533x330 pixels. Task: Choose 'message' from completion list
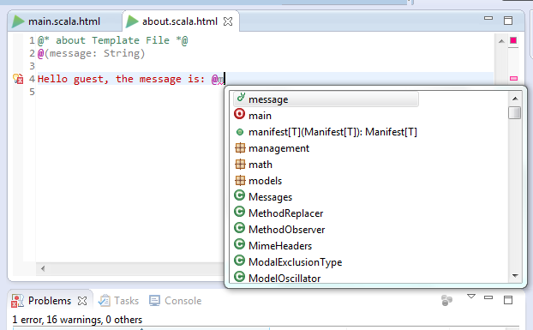coord(326,99)
